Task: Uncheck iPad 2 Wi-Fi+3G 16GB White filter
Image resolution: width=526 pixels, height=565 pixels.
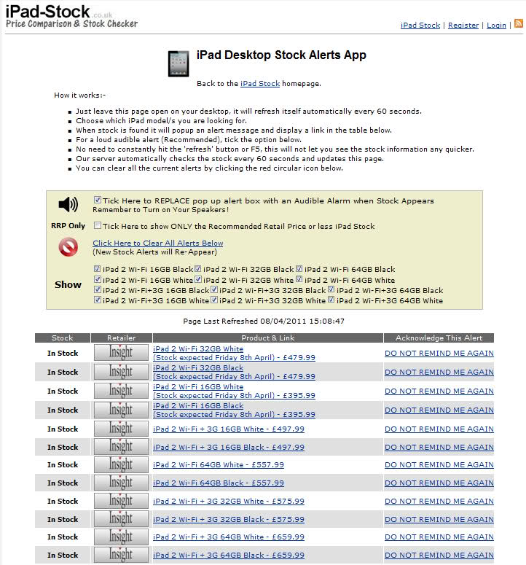Action: pyautogui.click(x=97, y=300)
